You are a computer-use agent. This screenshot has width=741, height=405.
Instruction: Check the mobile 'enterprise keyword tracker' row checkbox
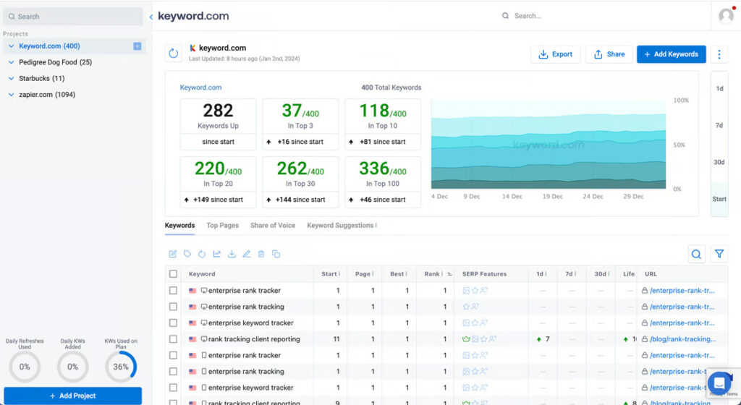(x=174, y=388)
